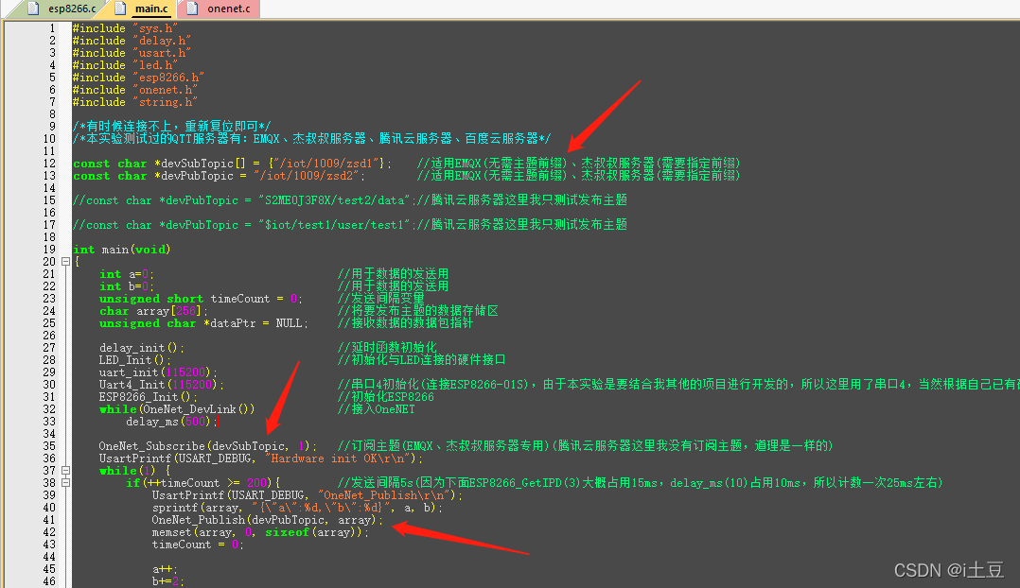Click the int main(void) line
Image resolution: width=1020 pixels, height=588 pixels.
click(122, 250)
